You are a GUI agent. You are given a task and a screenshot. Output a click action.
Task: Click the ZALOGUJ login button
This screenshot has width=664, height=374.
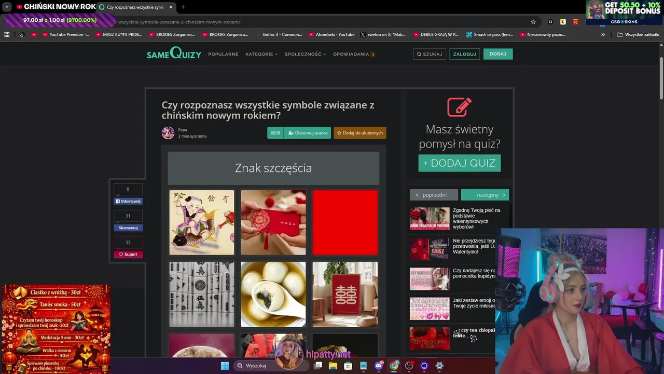[464, 54]
